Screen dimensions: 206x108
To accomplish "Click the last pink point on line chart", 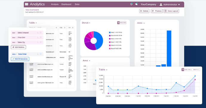I will (x=195, y=80).
